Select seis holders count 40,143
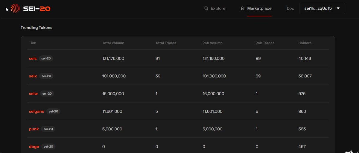 click(305, 59)
